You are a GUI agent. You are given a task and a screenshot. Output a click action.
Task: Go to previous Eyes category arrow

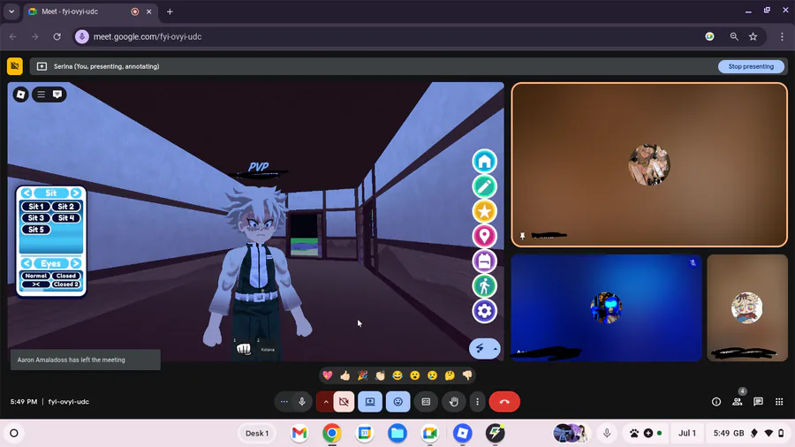[x=26, y=263]
